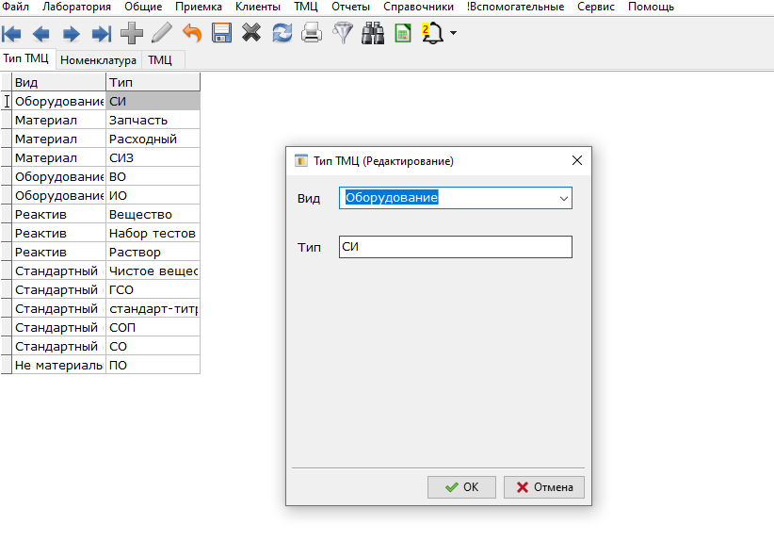Open the Клиенты menu
The image size is (774, 541).
pos(258,7)
